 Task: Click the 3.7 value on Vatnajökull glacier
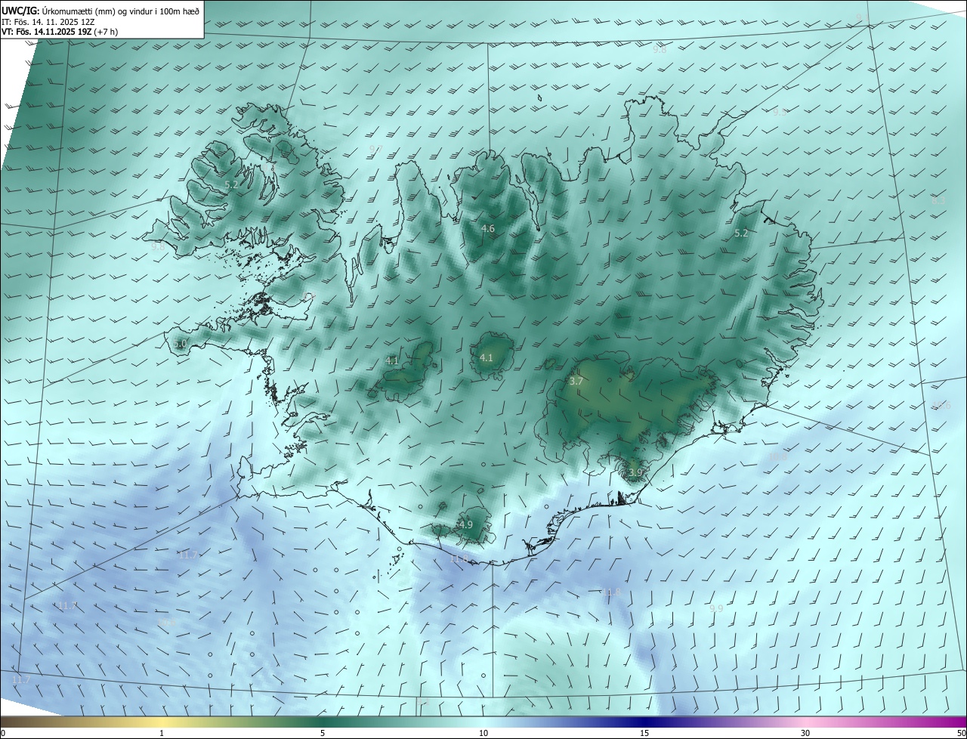576,382
